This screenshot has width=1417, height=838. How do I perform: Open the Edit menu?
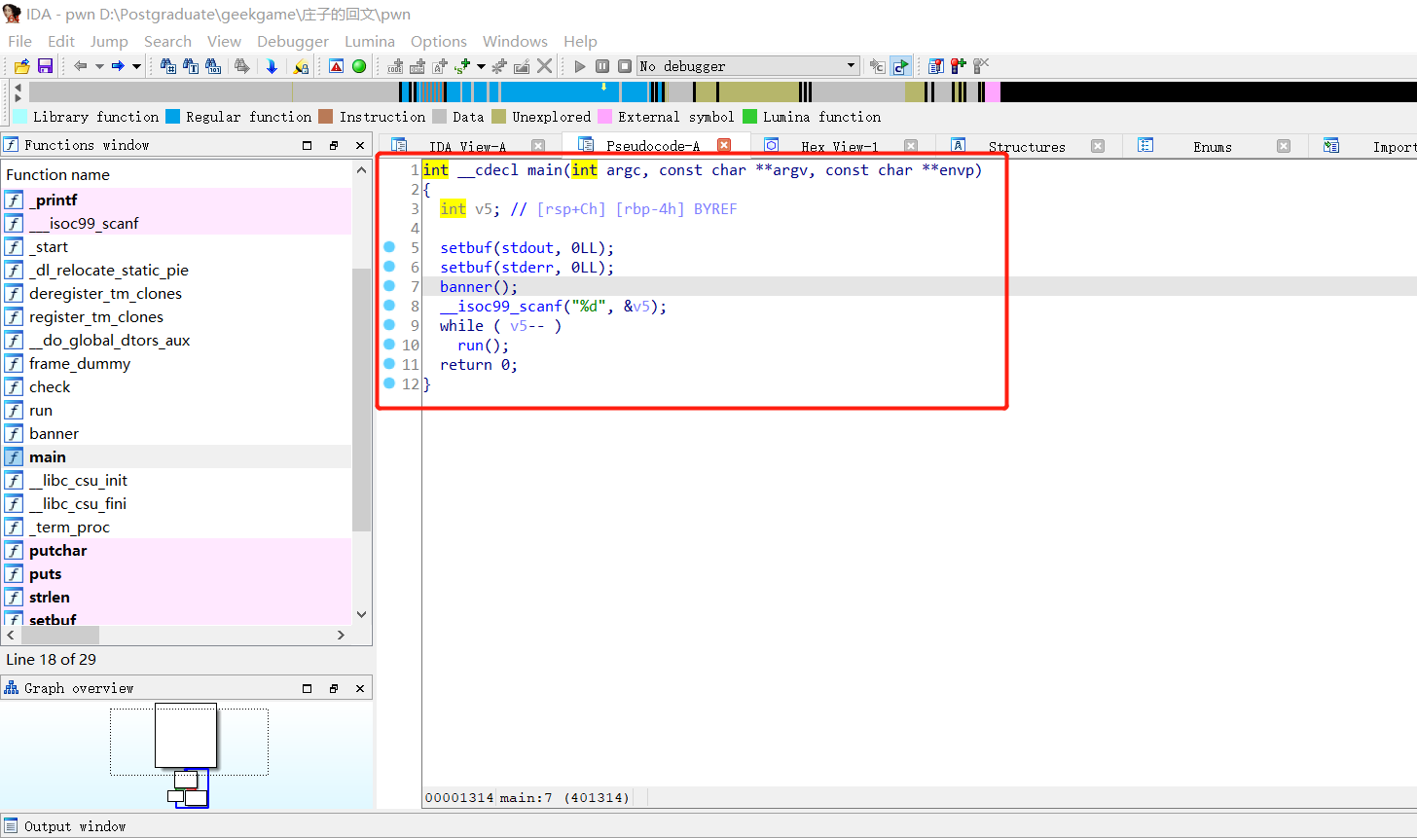[x=61, y=41]
